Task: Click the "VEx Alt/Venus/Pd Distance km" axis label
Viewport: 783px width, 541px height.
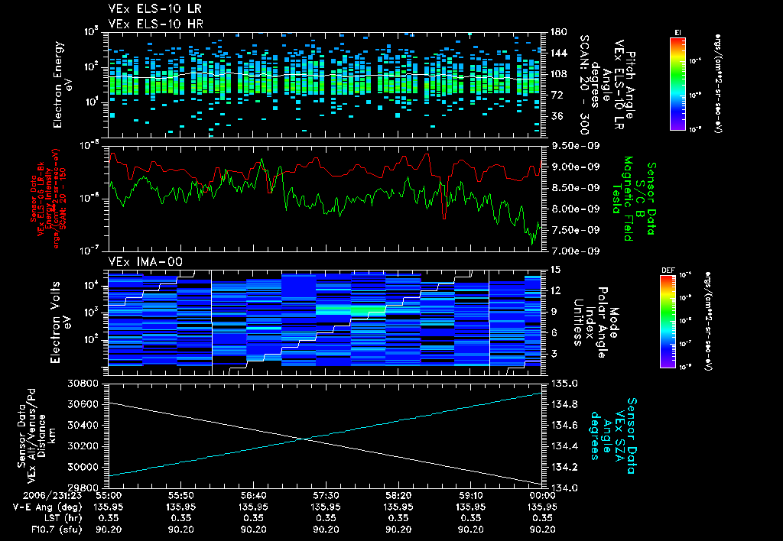Action: [37, 436]
